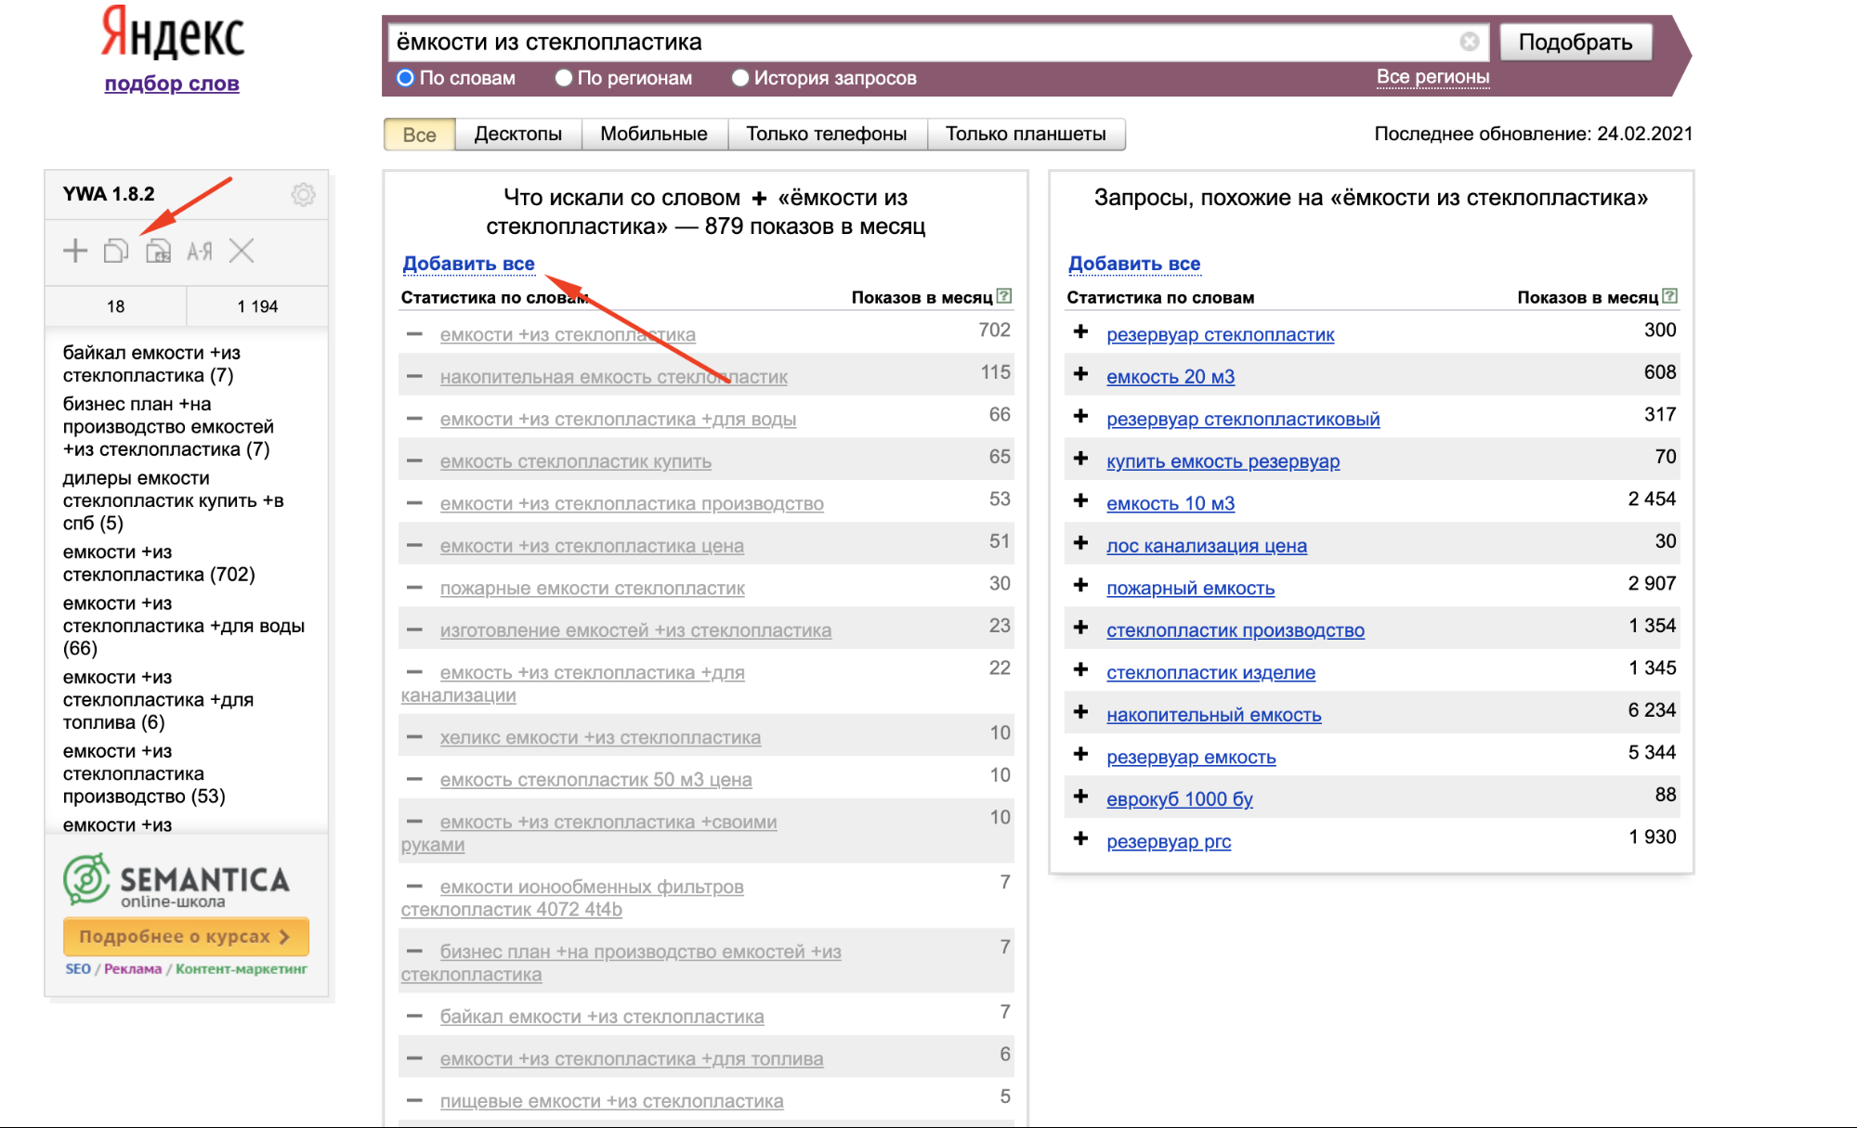Select YWA list item 'емкости +из стеклопластика (702)'
1857x1128 pixels.
pos(159,564)
